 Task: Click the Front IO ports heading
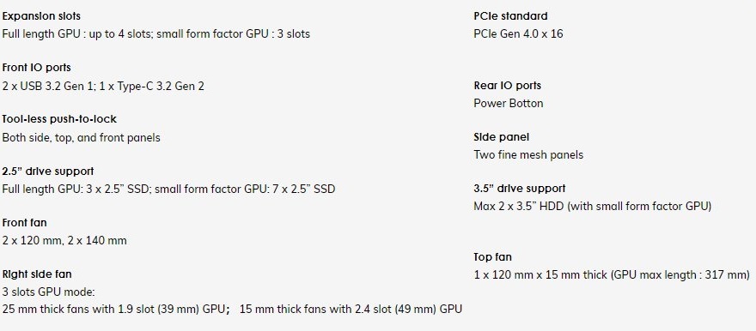coord(37,68)
